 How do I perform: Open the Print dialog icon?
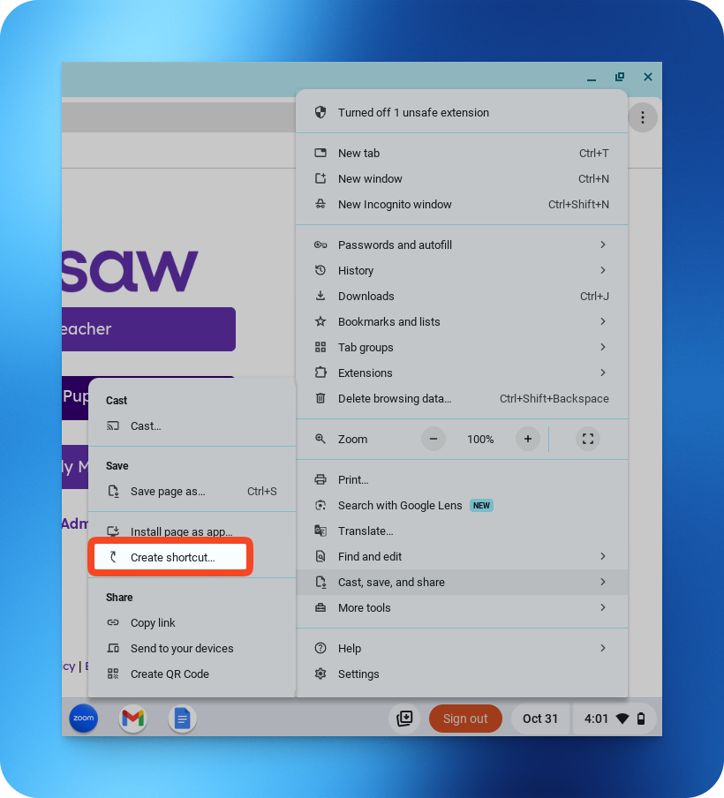[x=321, y=479]
